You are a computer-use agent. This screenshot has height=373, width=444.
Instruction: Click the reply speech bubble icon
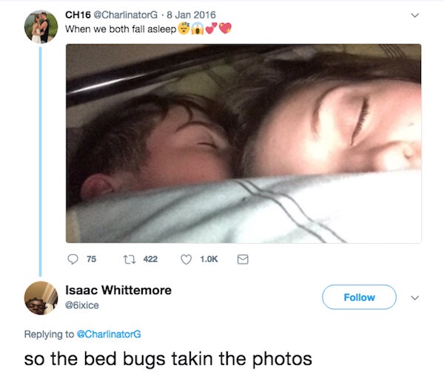click(x=73, y=259)
